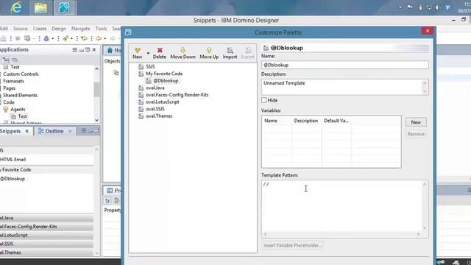Select oval.Themes category in tree
This screenshot has height=265, width=471.
[159, 116]
